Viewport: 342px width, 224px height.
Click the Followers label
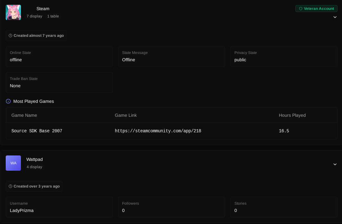130,203
